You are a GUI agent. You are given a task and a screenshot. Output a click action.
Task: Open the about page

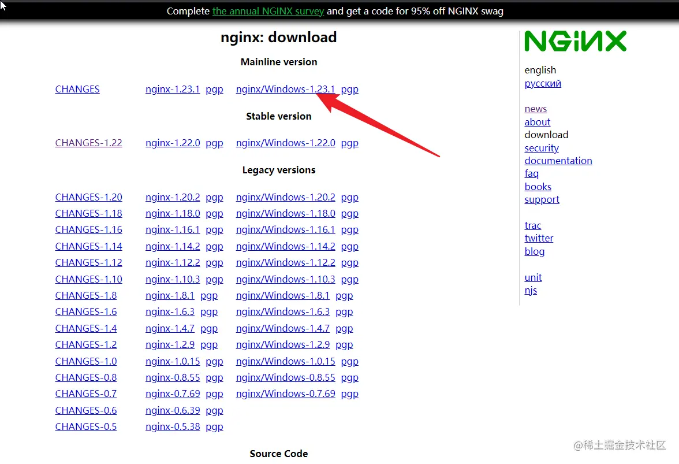(538, 122)
